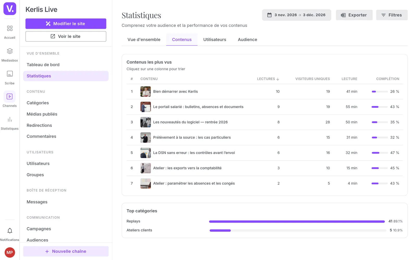This screenshot has width=417, height=260.
Task: Open the Scribe tool
Action: 10,78
